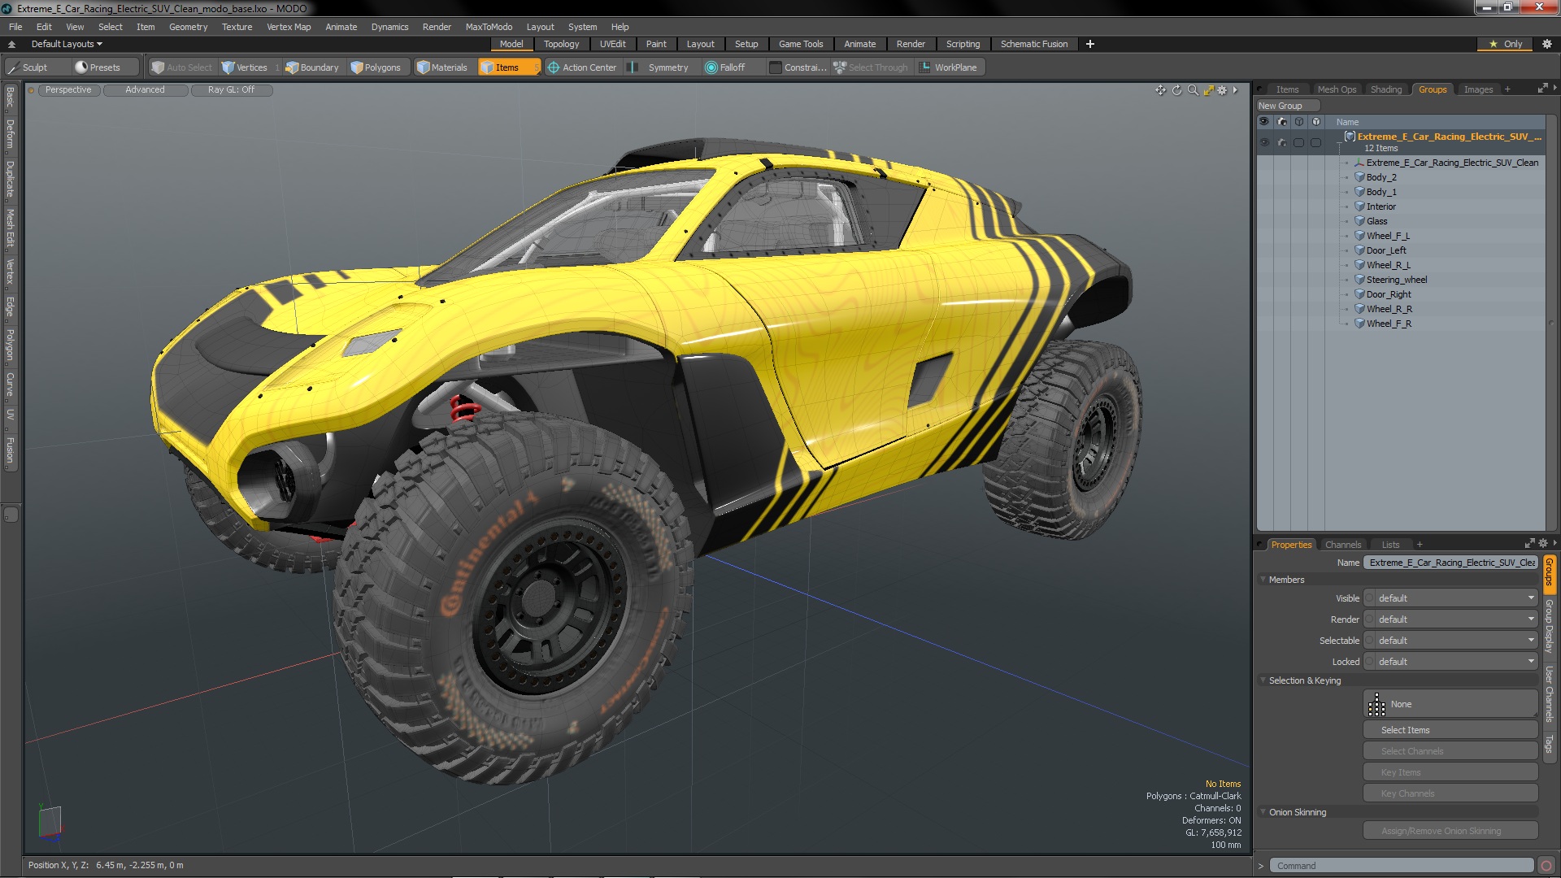Add a new layout tab with plus icon
Viewport: 1561px width, 878px height.
(x=1090, y=44)
